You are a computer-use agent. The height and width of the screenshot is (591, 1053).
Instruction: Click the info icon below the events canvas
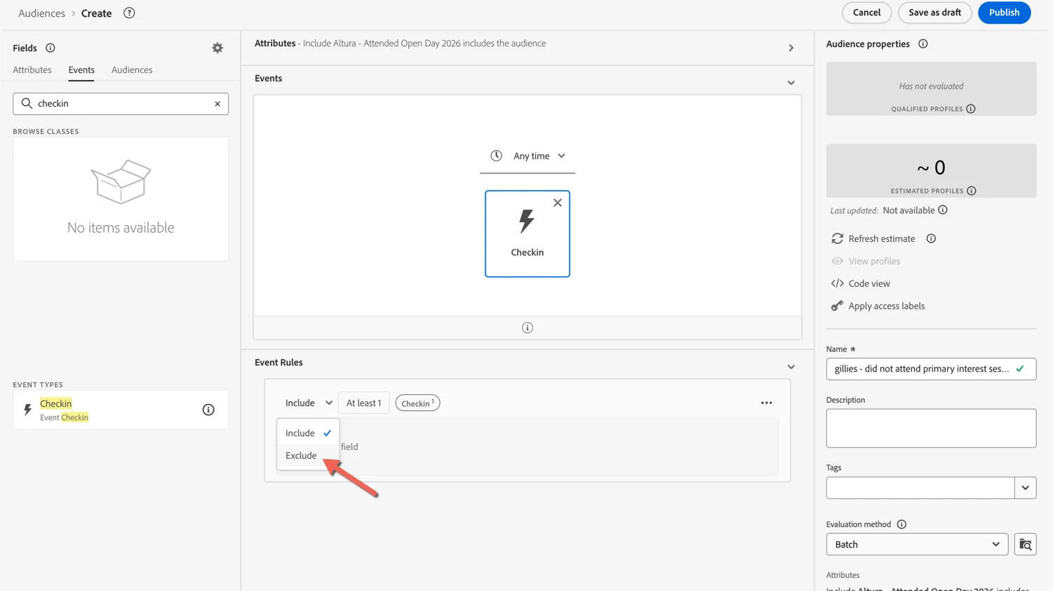pos(528,327)
